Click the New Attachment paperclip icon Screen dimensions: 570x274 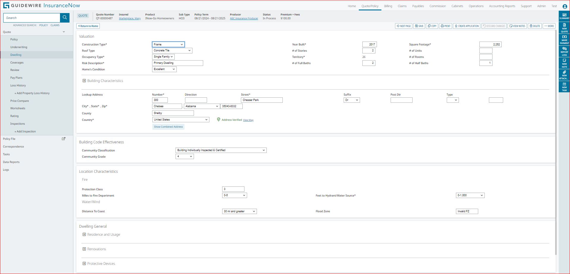point(564,75)
